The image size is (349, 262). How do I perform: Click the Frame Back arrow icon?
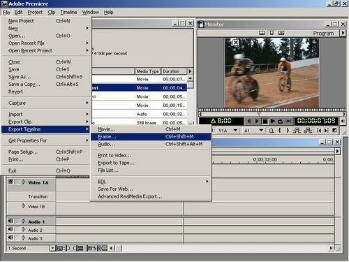[x=249, y=121]
